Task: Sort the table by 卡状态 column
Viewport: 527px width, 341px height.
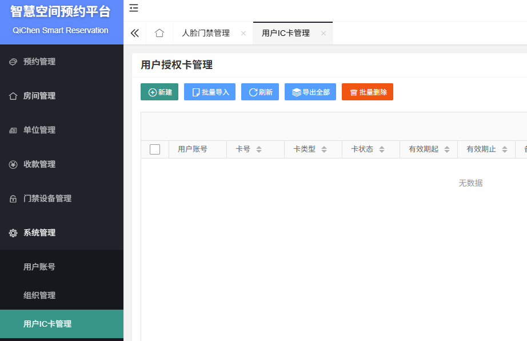Action: tap(381, 149)
